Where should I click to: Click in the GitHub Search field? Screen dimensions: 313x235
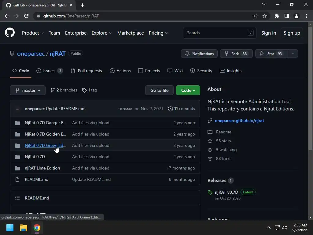(219, 33)
